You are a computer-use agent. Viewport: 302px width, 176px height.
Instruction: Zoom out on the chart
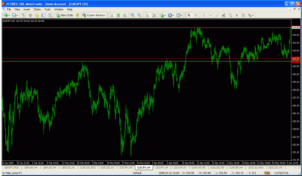point(139,15)
